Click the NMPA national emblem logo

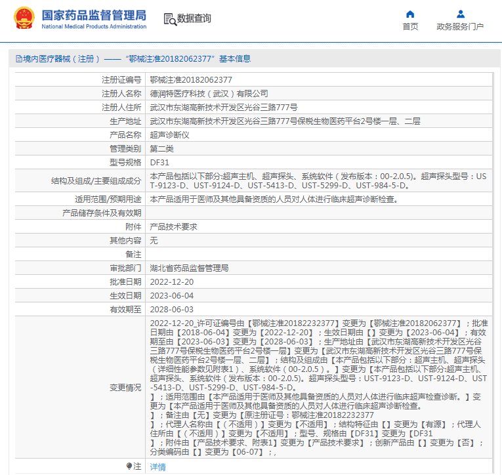(24, 18)
